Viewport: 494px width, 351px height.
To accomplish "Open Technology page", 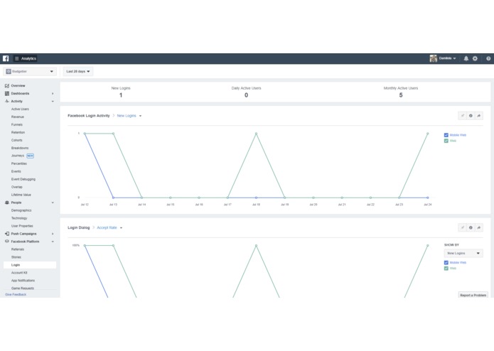I will [x=19, y=218].
